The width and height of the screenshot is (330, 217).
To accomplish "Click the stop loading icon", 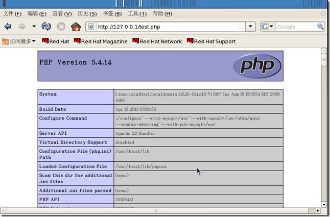I will click(x=61, y=27).
